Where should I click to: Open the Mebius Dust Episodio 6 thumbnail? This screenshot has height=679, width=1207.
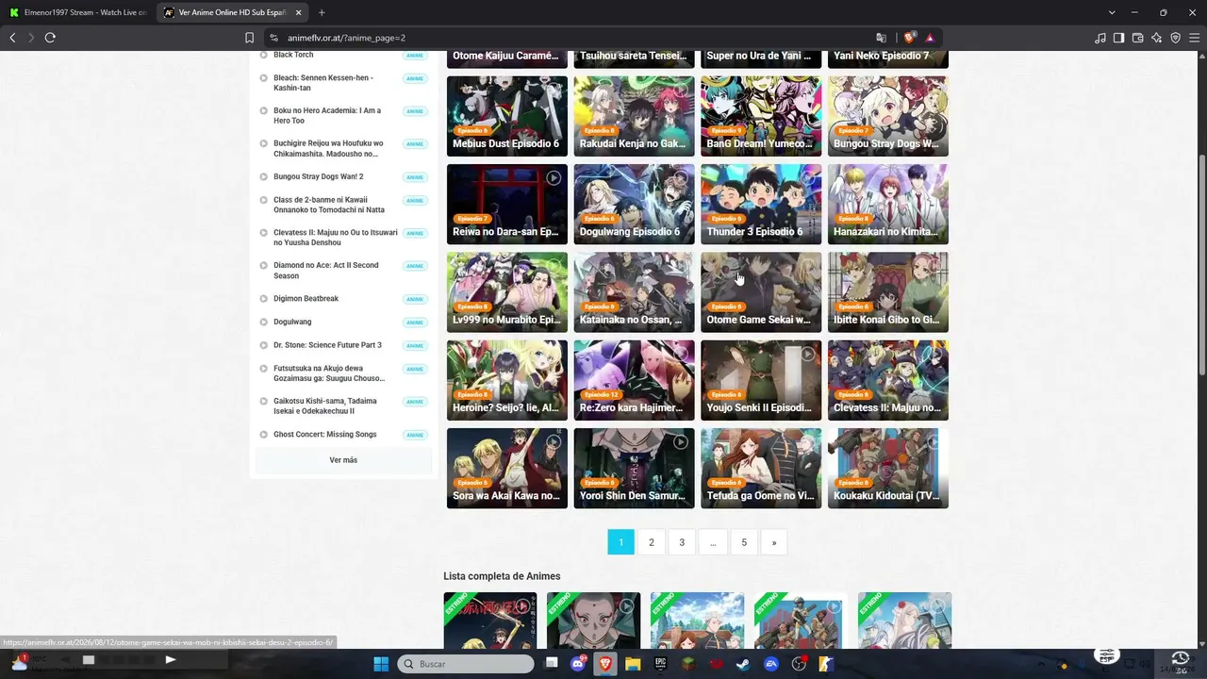(x=507, y=116)
